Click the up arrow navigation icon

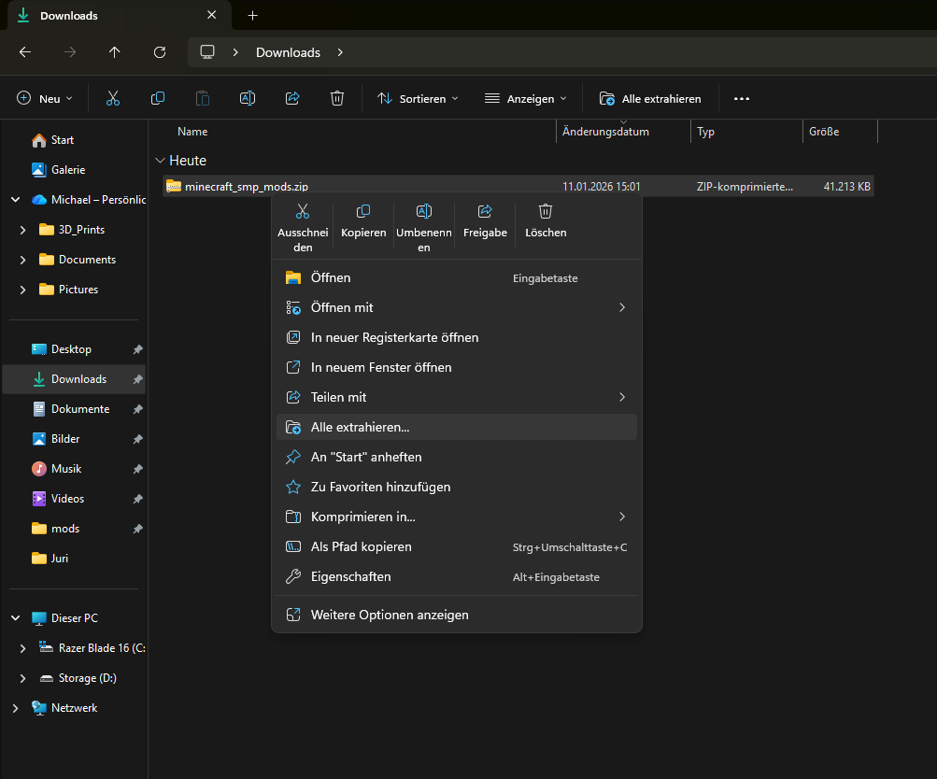(115, 52)
